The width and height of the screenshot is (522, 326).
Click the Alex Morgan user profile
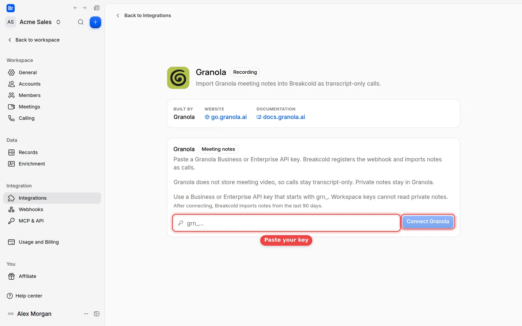(29, 314)
